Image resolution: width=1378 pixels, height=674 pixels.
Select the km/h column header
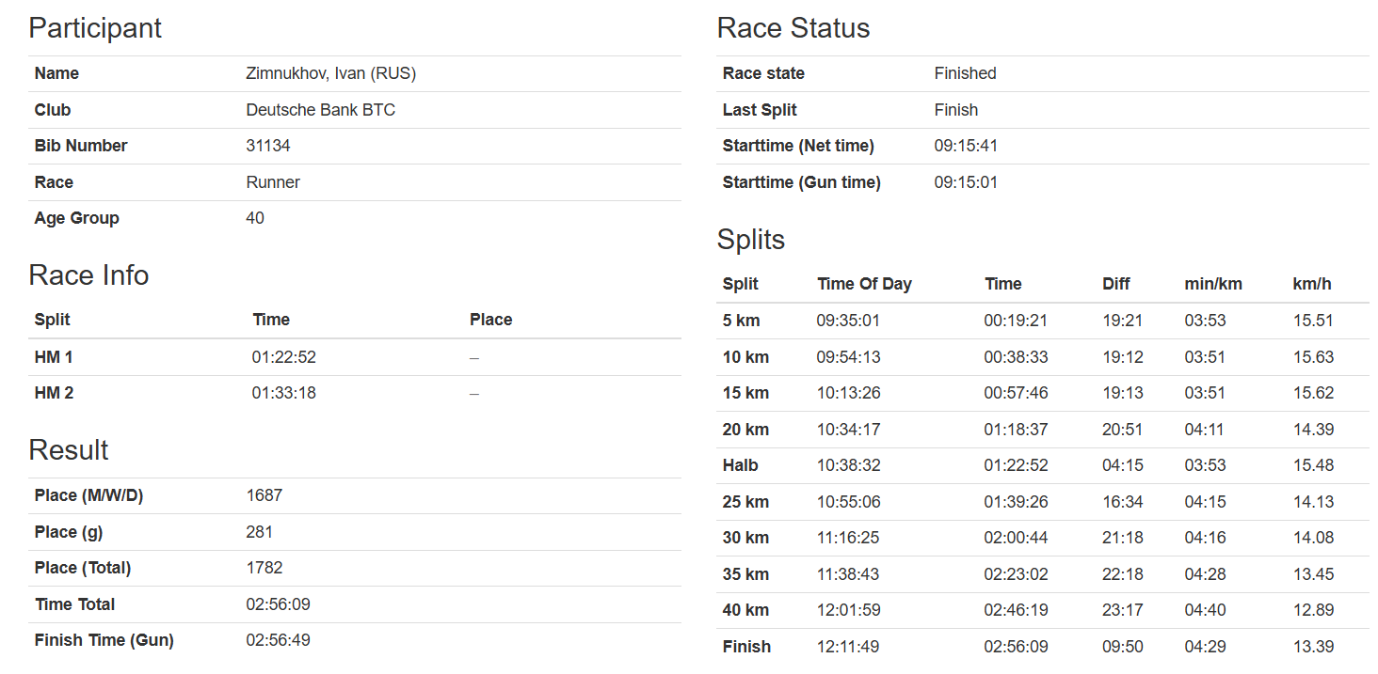tap(1312, 284)
